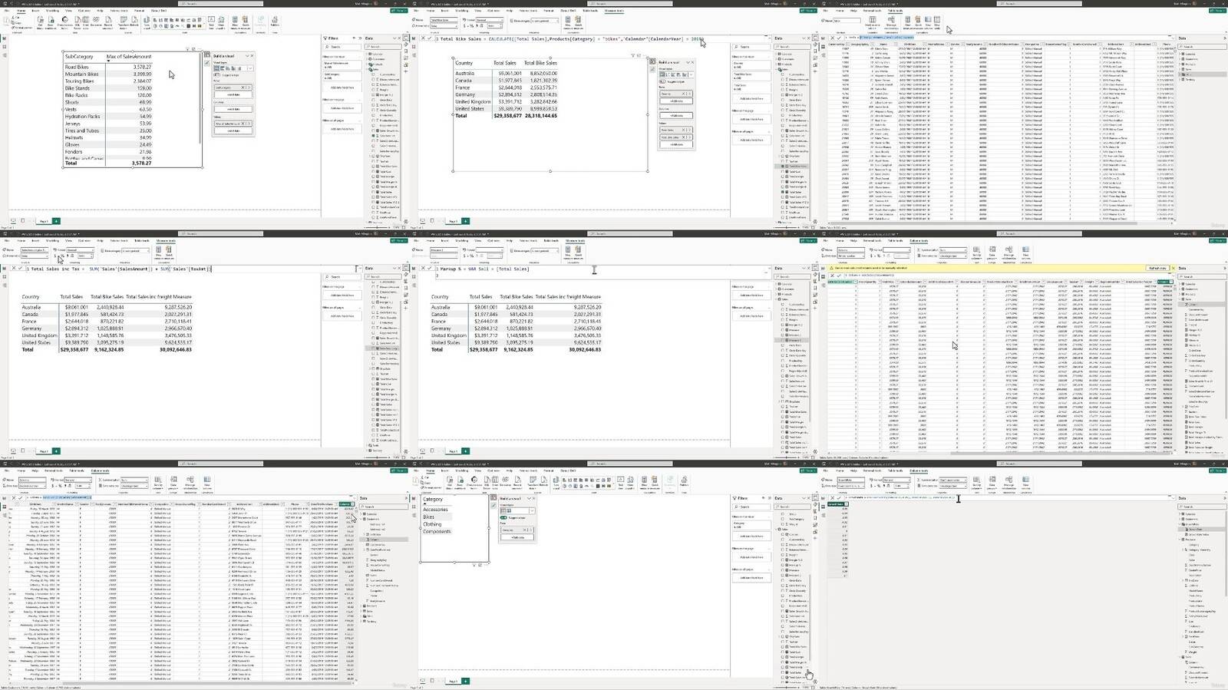Screen dimensions: 1228x690
Task: Adjust the zoom slider in the top-left screenshot status bar
Action: coord(376,227)
